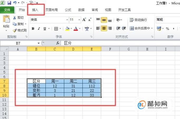Viewport: 180px width, 119px height.
Task: Click the increase indent icon
Action: pos(124,28)
